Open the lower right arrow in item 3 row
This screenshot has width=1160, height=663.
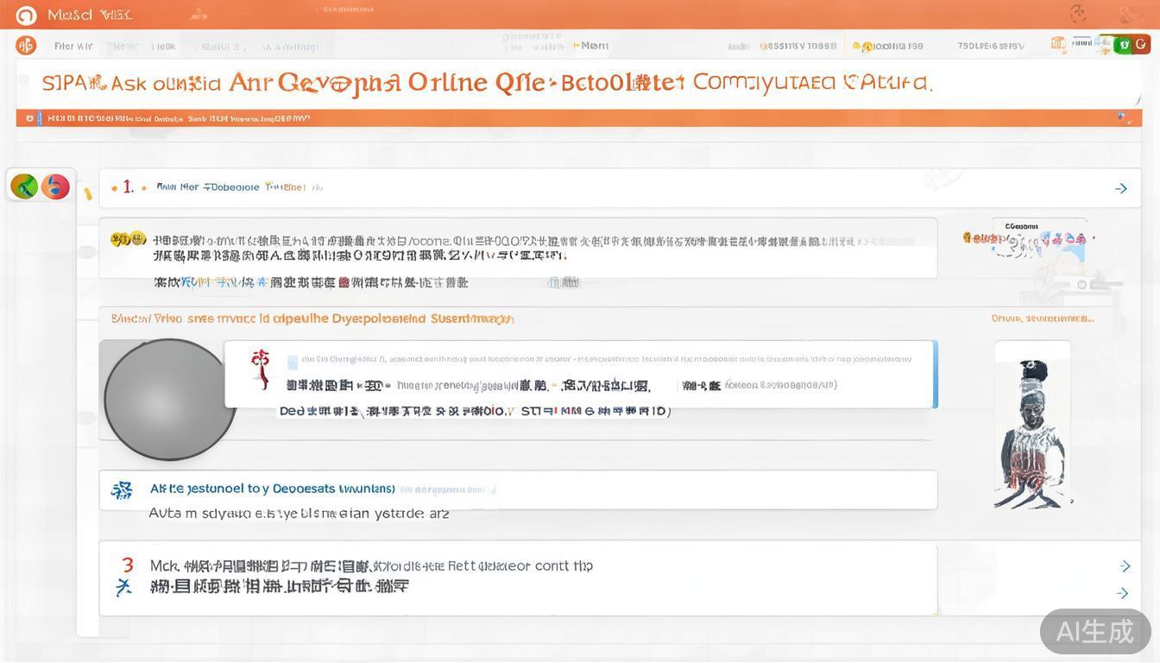(1122, 593)
